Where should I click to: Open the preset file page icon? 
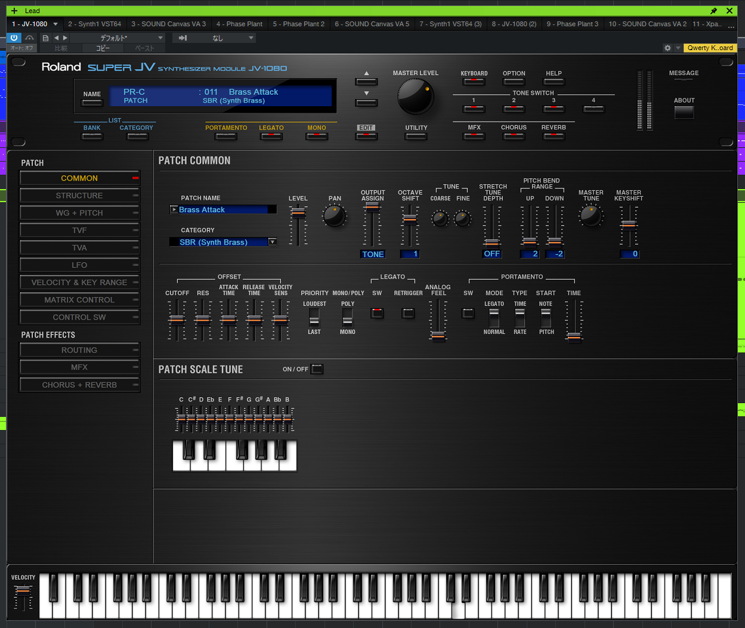(45, 38)
